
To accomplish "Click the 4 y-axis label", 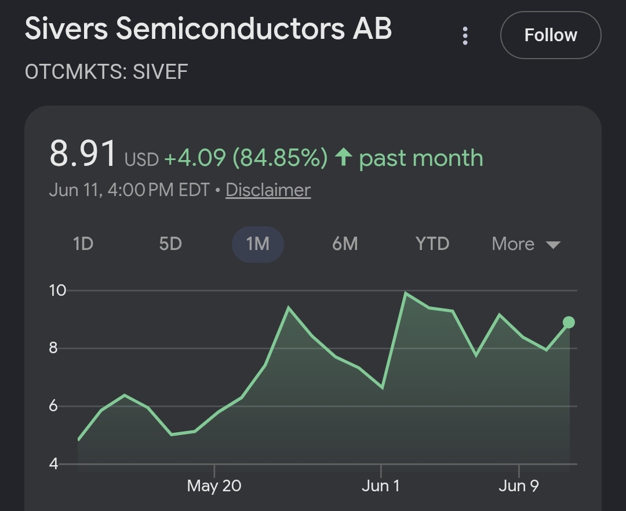I will point(53,464).
